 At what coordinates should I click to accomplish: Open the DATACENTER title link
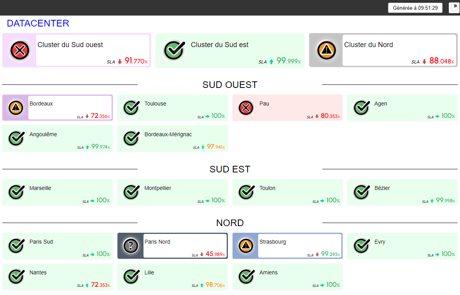[x=38, y=23]
